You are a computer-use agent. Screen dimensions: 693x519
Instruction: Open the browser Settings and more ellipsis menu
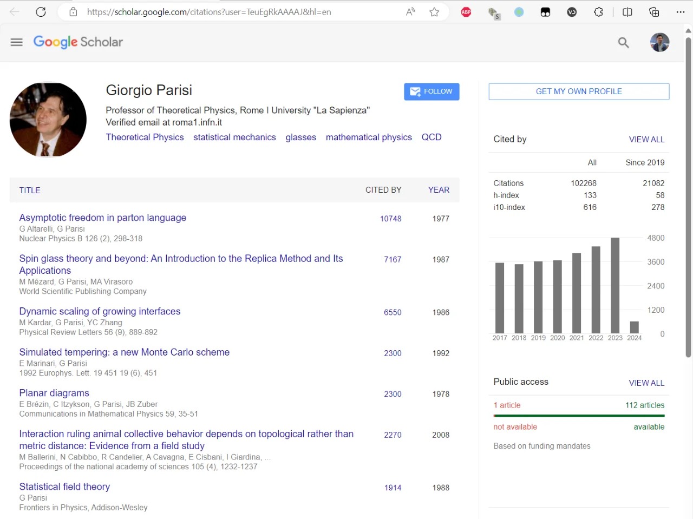[681, 12]
